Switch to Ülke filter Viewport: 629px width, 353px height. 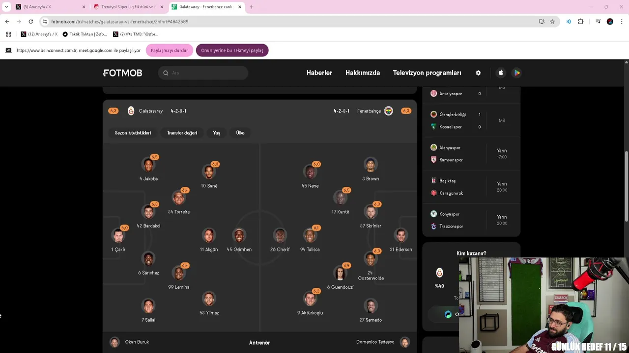[240, 133]
